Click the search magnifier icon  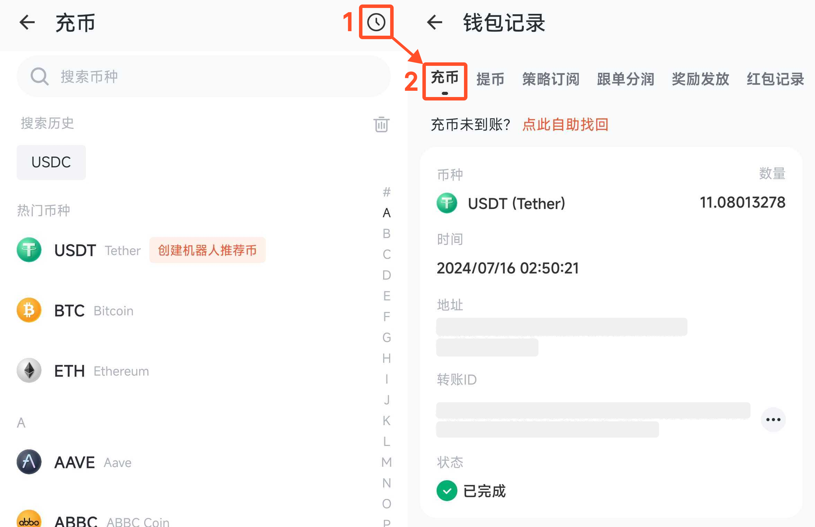[x=40, y=76]
